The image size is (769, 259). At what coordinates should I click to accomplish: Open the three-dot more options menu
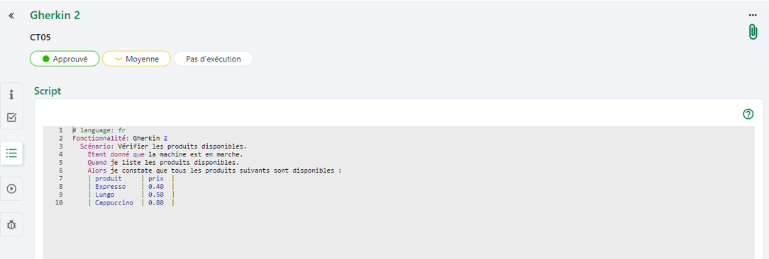753,15
